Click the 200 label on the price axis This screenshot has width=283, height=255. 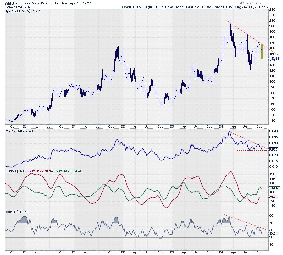click(272, 26)
